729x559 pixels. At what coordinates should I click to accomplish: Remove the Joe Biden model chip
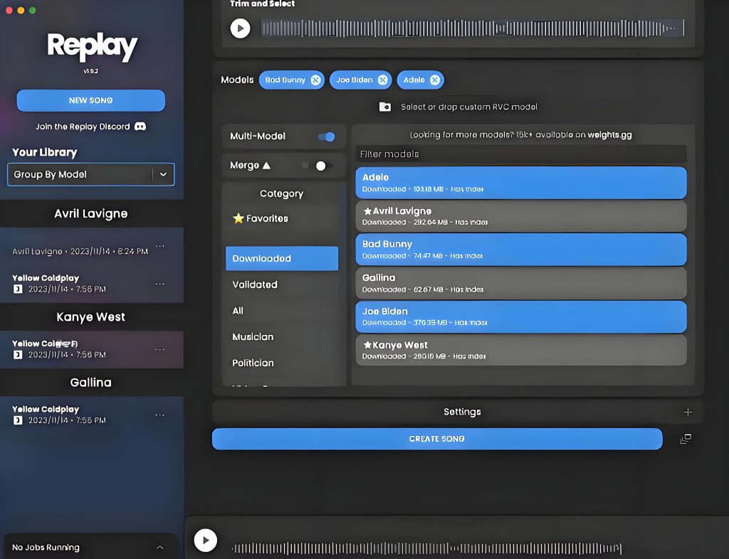(x=382, y=80)
